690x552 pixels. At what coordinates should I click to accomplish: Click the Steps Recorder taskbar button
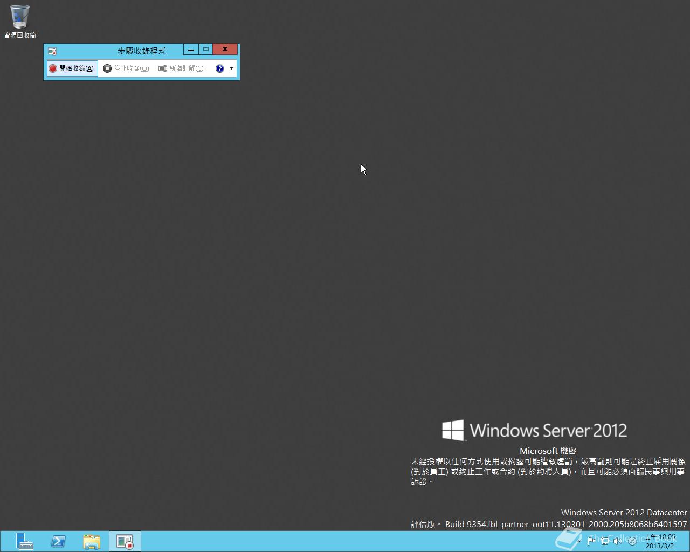(125, 541)
